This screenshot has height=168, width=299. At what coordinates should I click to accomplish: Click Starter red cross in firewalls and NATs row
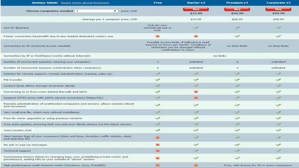pyautogui.click(x=196, y=92)
